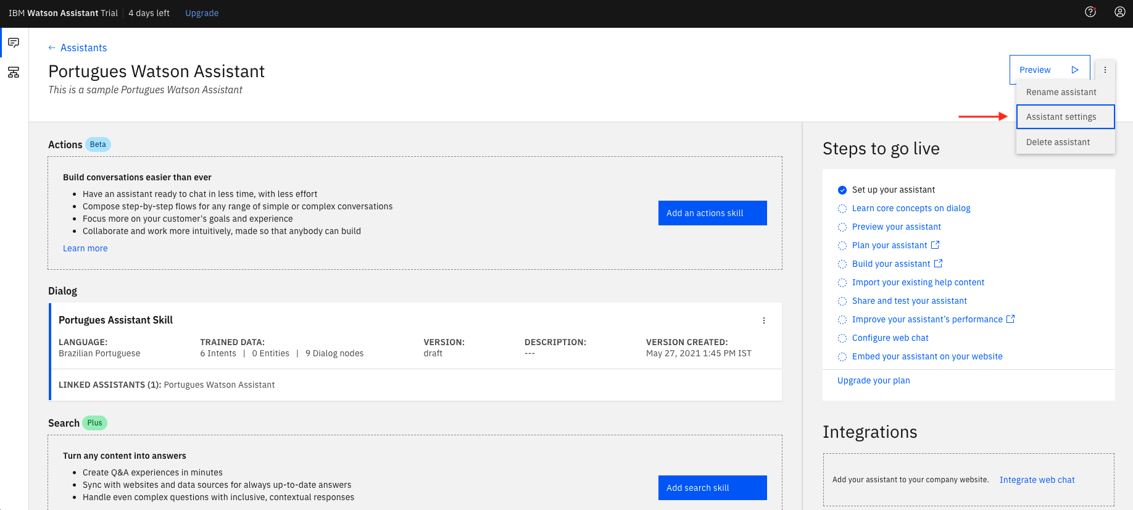Click '0 Entities' trained data value

[270, 353]
